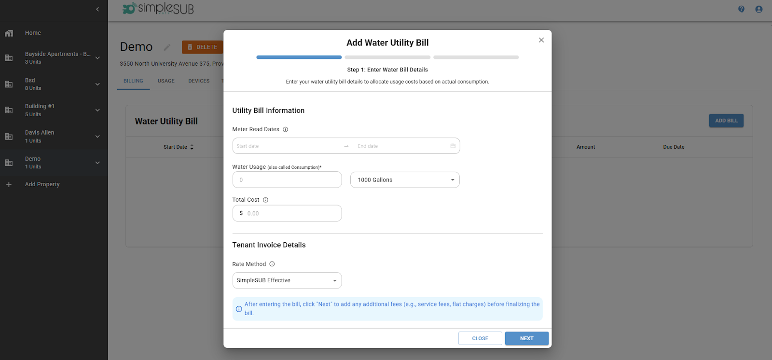Open the help question mark icon
The image size is (772, 360).
[x=741, y=9]
